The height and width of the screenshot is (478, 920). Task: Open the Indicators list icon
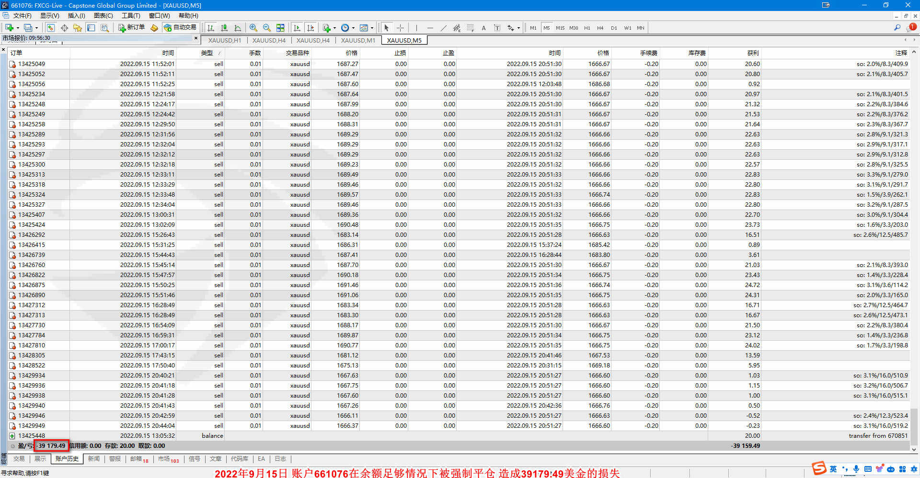click(327, 28)
